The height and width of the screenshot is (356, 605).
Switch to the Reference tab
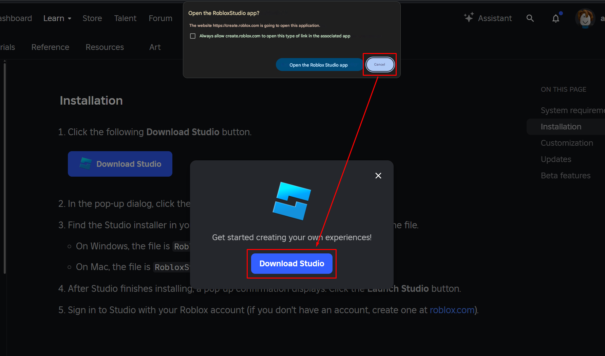pos(50,47)
